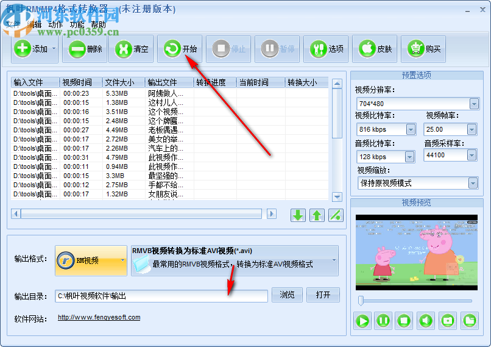The image size is (491, 347).
Task: Sort by the 文件大小 column header
Action: tap(124, 82)
